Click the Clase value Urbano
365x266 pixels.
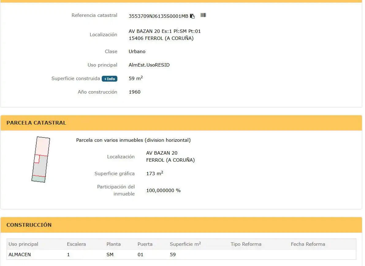[x=137, y=52]
